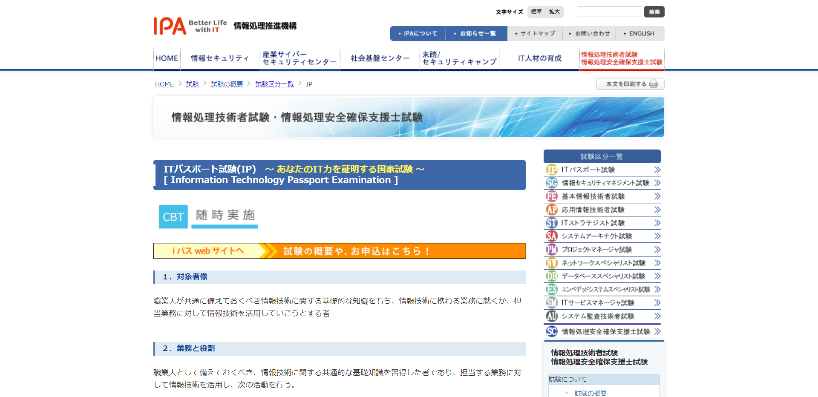Click the 情報処理技術者試験 page title banner
The image size is (818, 397).
click(409, 117)
